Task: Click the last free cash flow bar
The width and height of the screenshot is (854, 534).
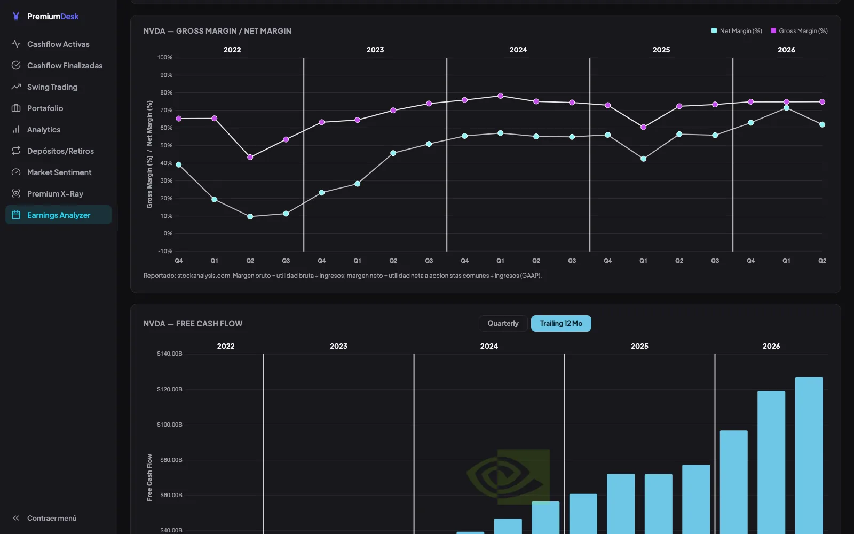Action: (809, 456)
